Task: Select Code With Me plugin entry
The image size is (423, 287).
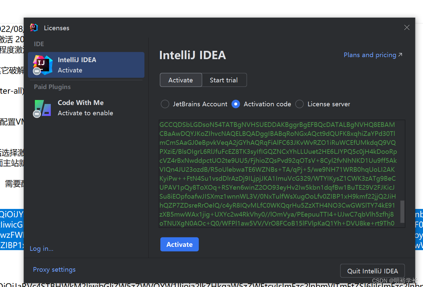Action: [86, 108]
